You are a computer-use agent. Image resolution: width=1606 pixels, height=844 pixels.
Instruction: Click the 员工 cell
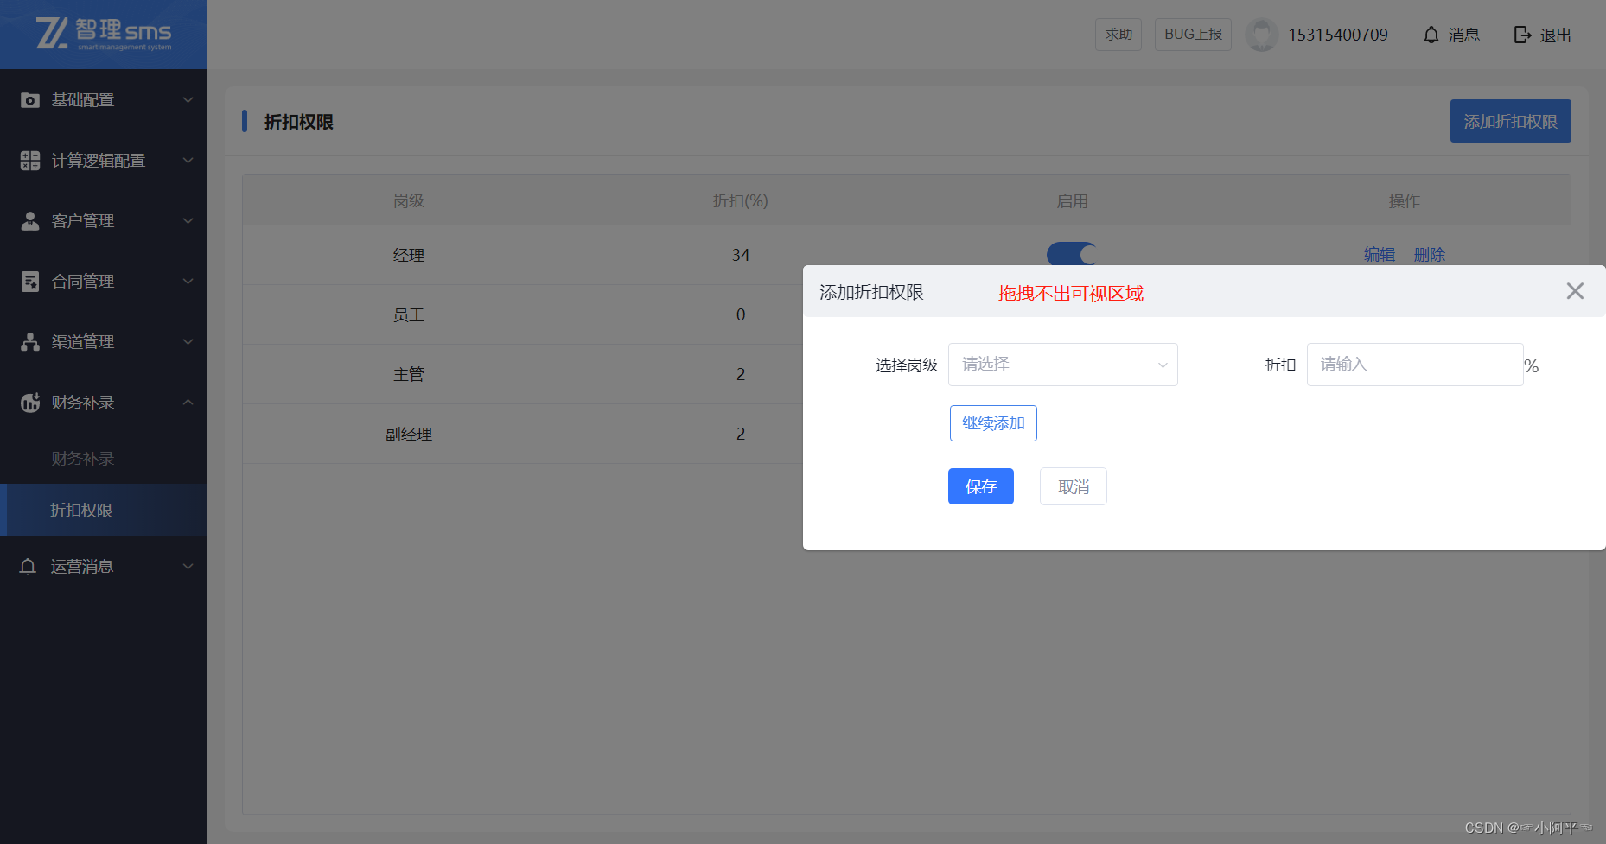tap(409, 315)
